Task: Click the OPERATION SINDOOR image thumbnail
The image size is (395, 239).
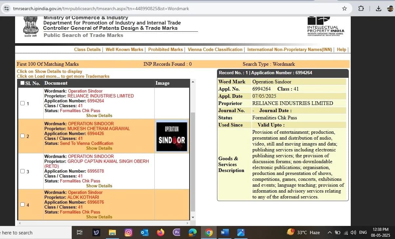Action: [171, 136]
